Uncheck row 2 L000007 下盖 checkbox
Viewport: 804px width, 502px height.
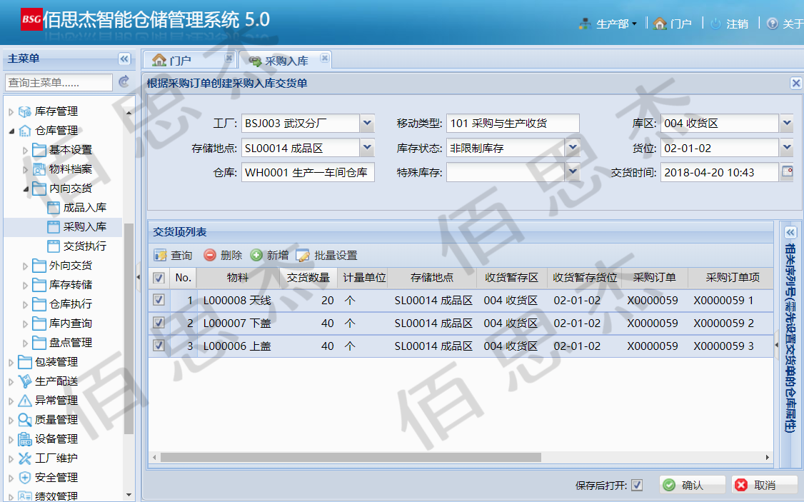[x=159, y=323]
